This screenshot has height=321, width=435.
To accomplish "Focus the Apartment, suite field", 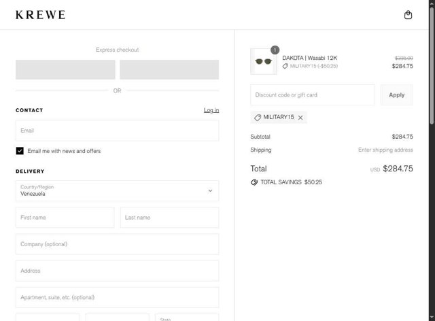I will tap(117, 297).
